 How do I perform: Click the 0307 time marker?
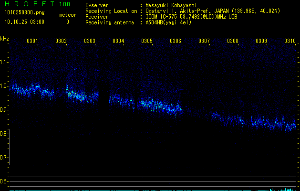(204, 41)
